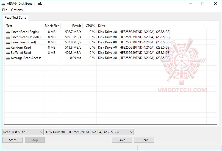Image resolution: width=222 pixels, height=151 pixels.
Task: Click the drive icon beside Buffered Read
Action: click(8, 53)
